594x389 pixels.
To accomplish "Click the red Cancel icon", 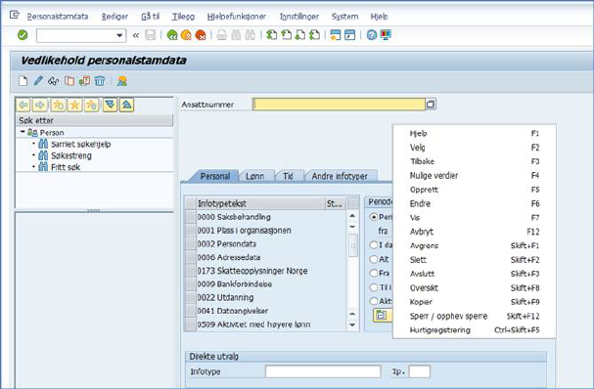I will (201, 35).
